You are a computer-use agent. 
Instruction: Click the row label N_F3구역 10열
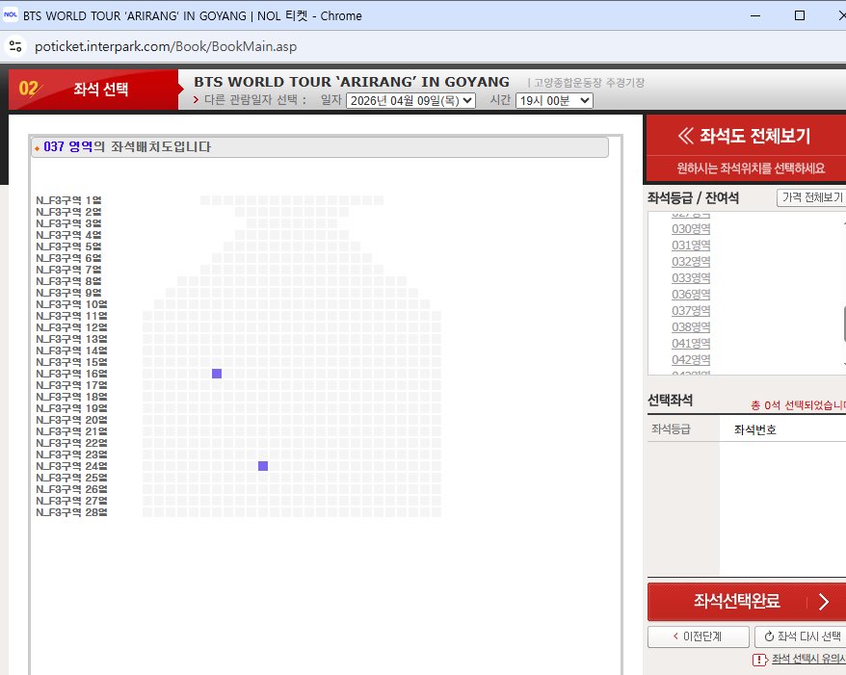(71, 304)
